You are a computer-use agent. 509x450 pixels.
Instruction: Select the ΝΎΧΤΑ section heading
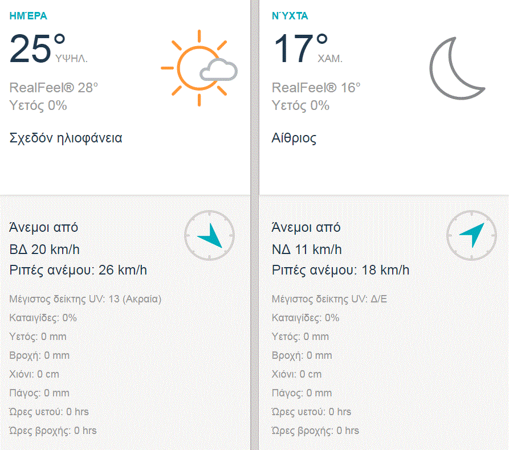(x=290, y=16)
